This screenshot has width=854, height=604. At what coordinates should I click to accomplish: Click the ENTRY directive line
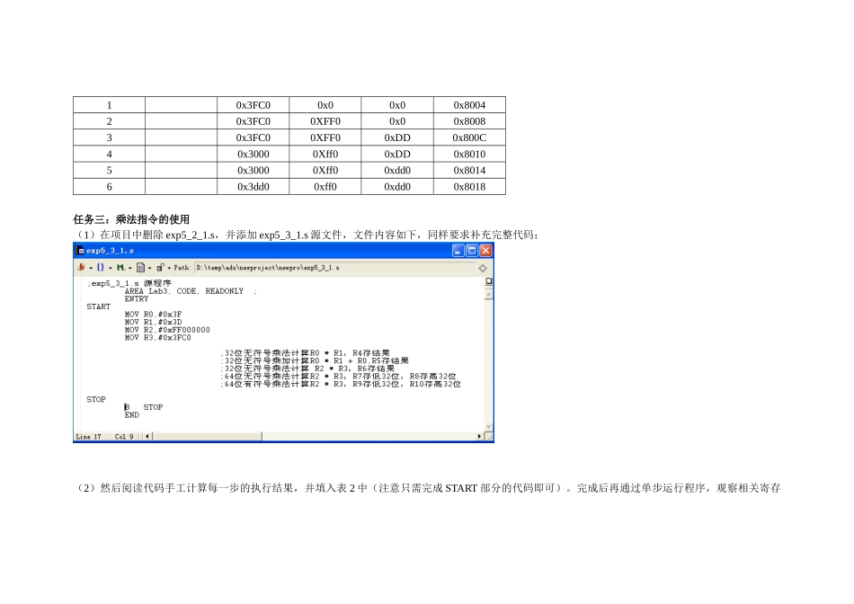tap(136, 299)
